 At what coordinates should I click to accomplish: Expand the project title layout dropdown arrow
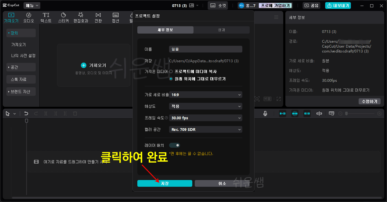(x=197, y=5)
